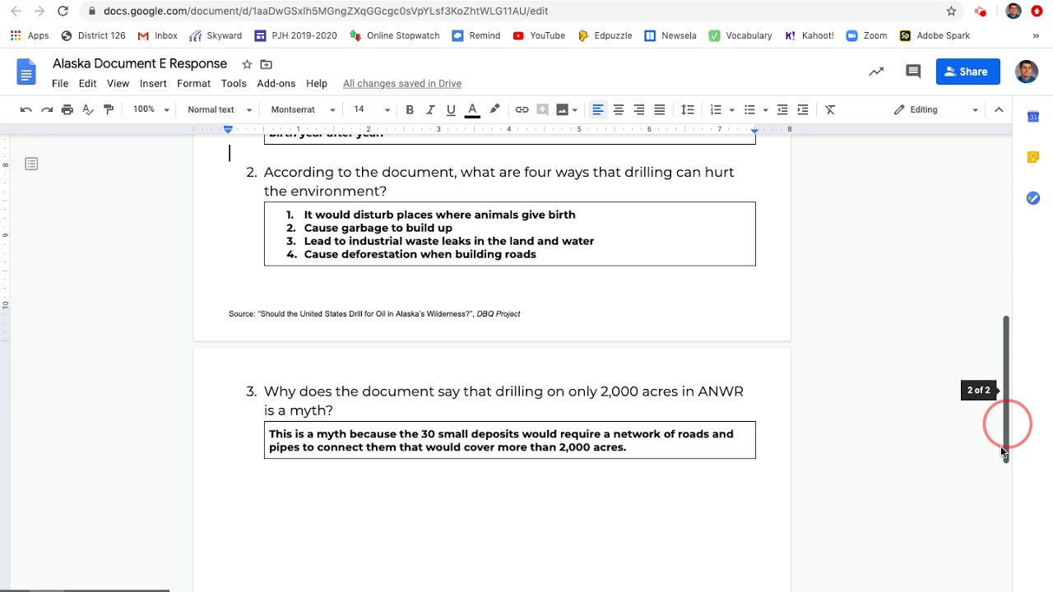This screenshot has height=592, width=1053.
Task: Select center align
Action: click(619, 109)
